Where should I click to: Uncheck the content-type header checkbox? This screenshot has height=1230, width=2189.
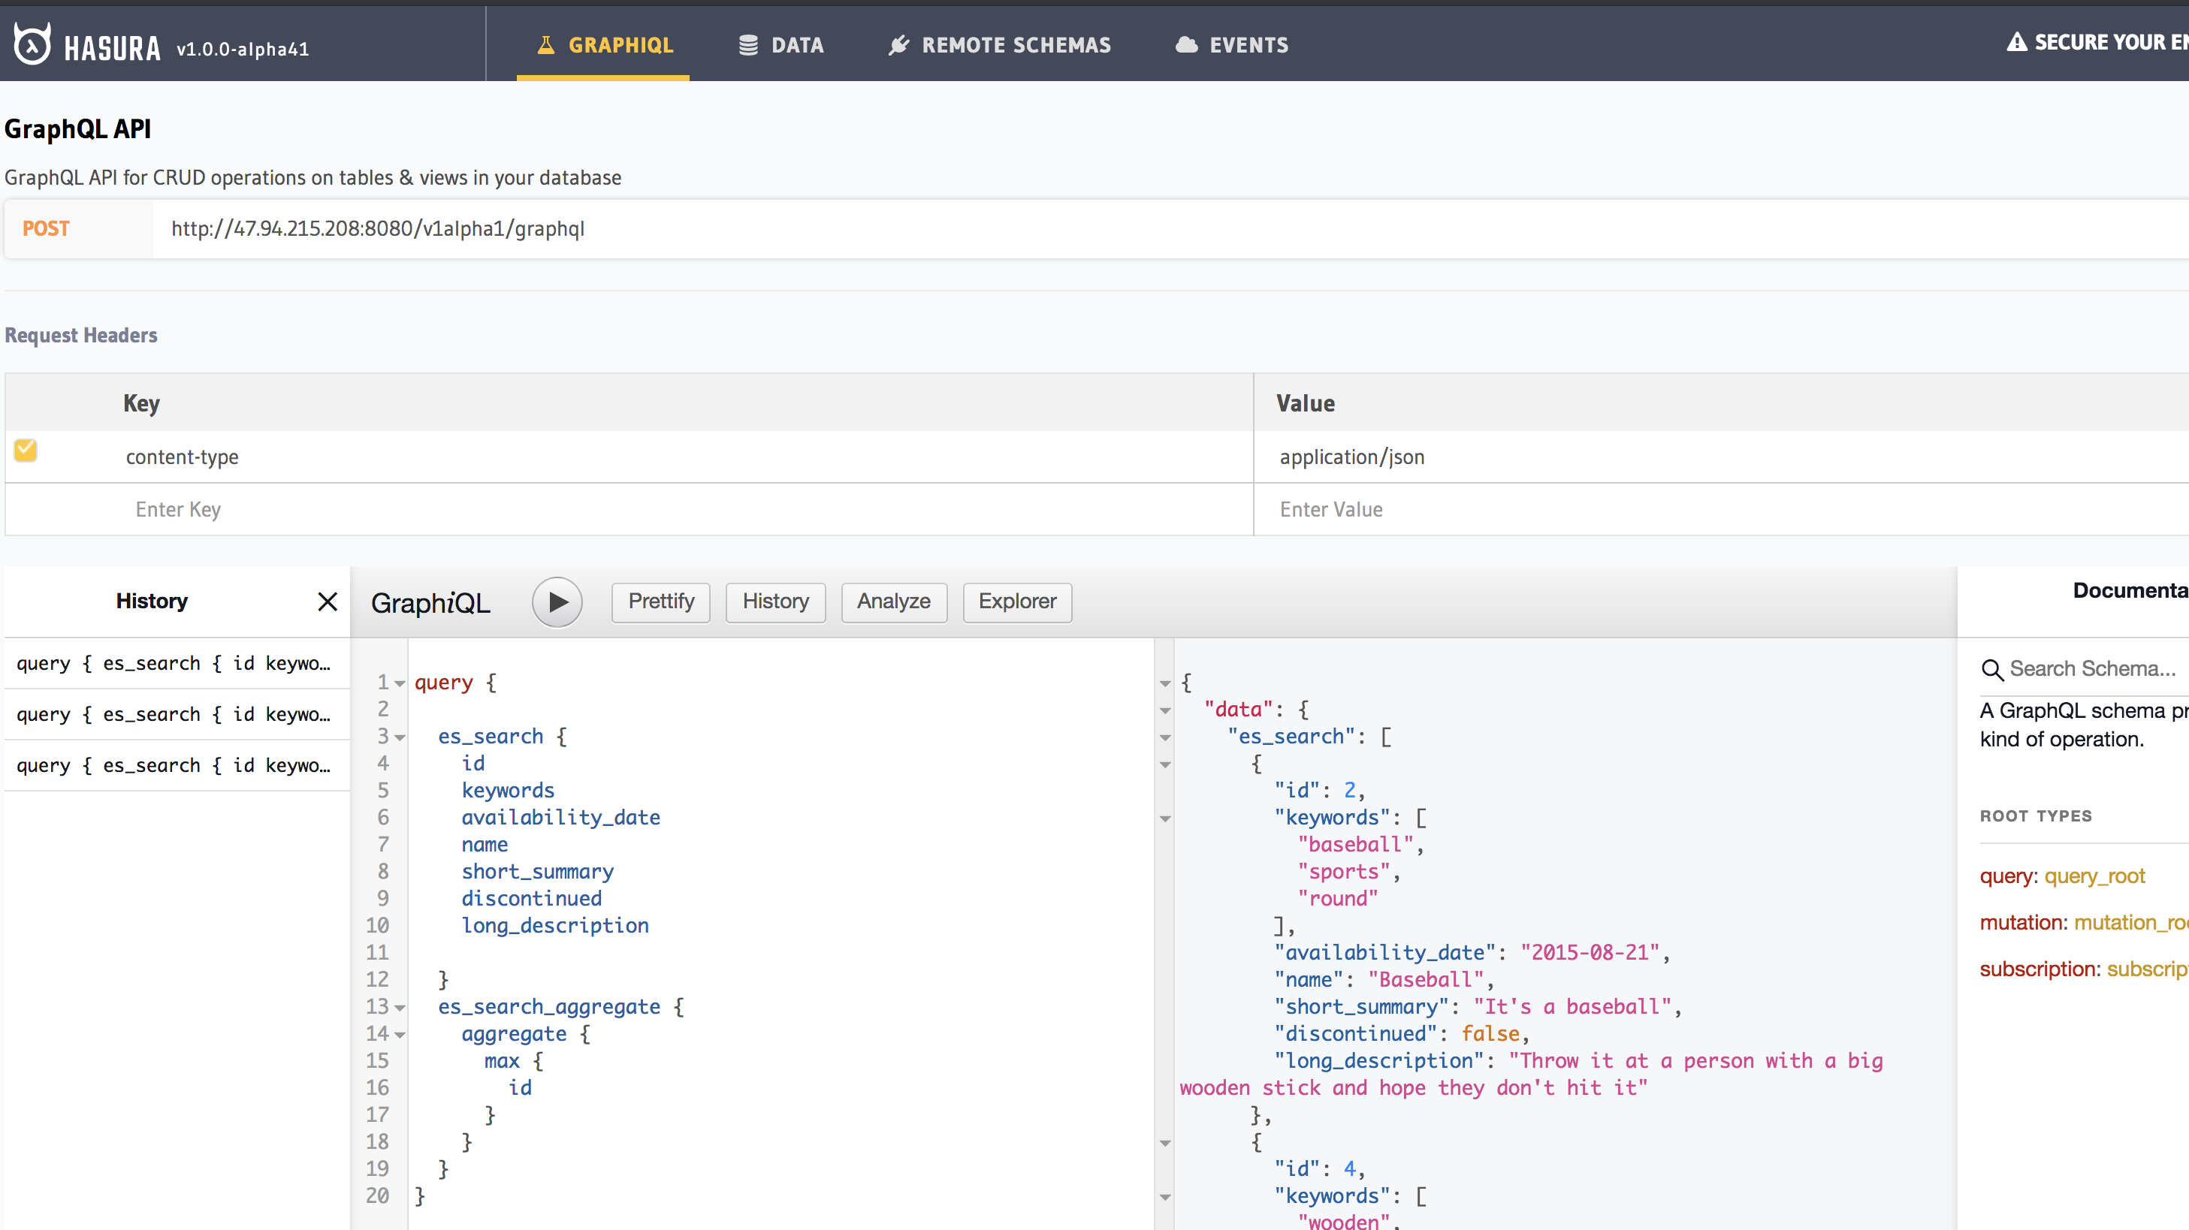pos(26,451)
